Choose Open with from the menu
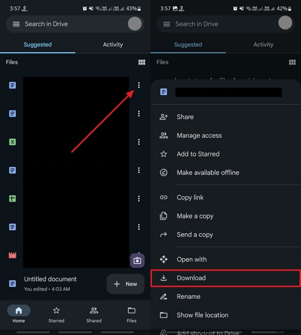Screen dimensions: 301x335 coord(226,260)
